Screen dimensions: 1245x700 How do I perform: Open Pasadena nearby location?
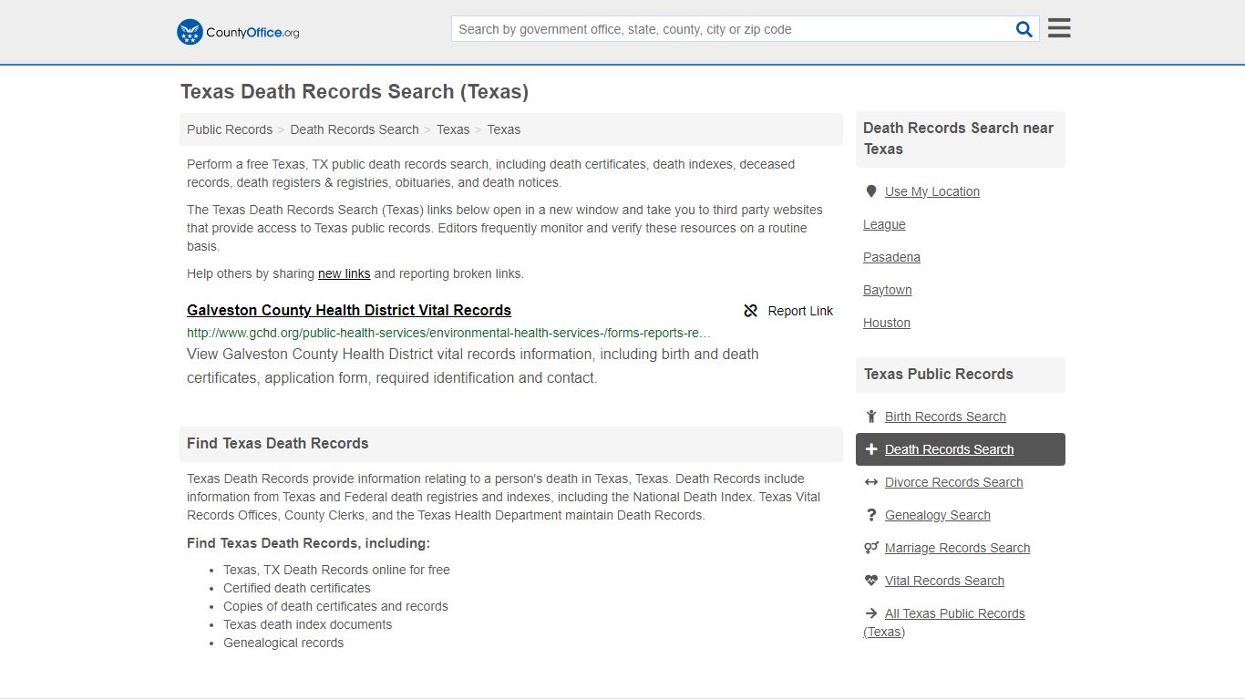coord(891,257)
